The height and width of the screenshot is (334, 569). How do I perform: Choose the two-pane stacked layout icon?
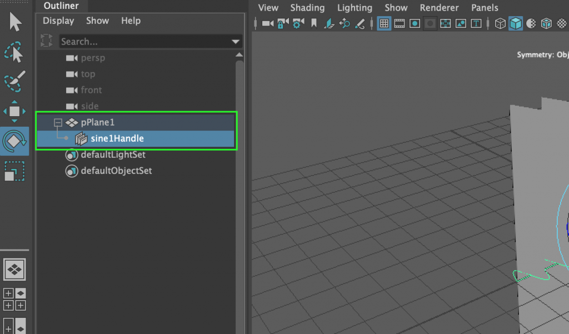tap(14, 326)
